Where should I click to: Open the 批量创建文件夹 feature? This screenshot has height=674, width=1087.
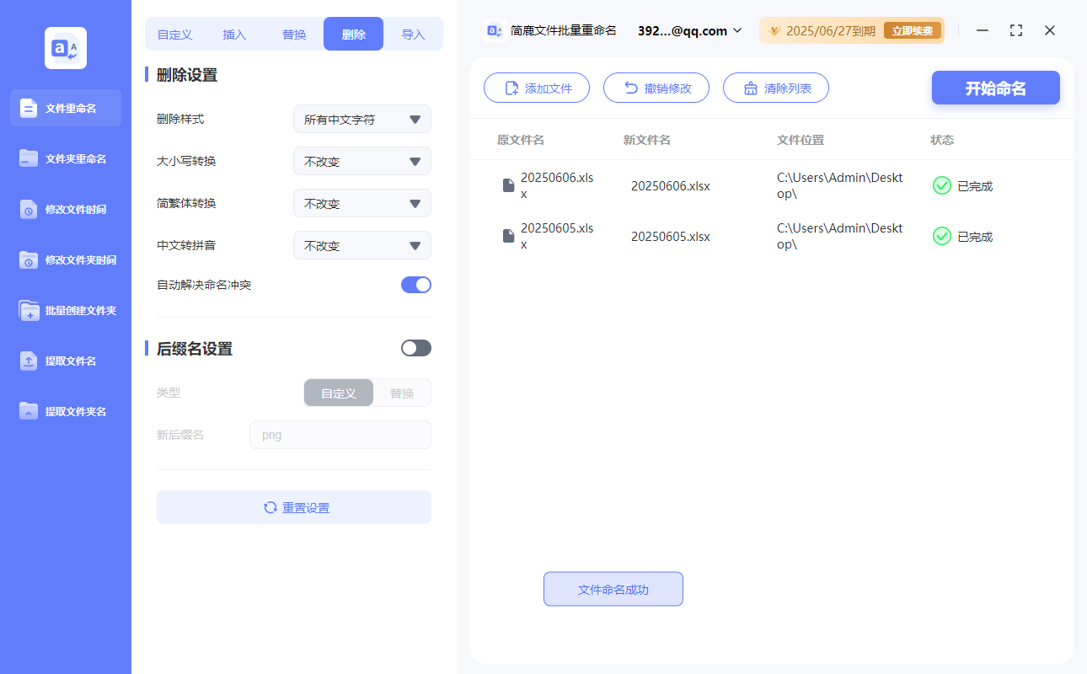(65, 310)
